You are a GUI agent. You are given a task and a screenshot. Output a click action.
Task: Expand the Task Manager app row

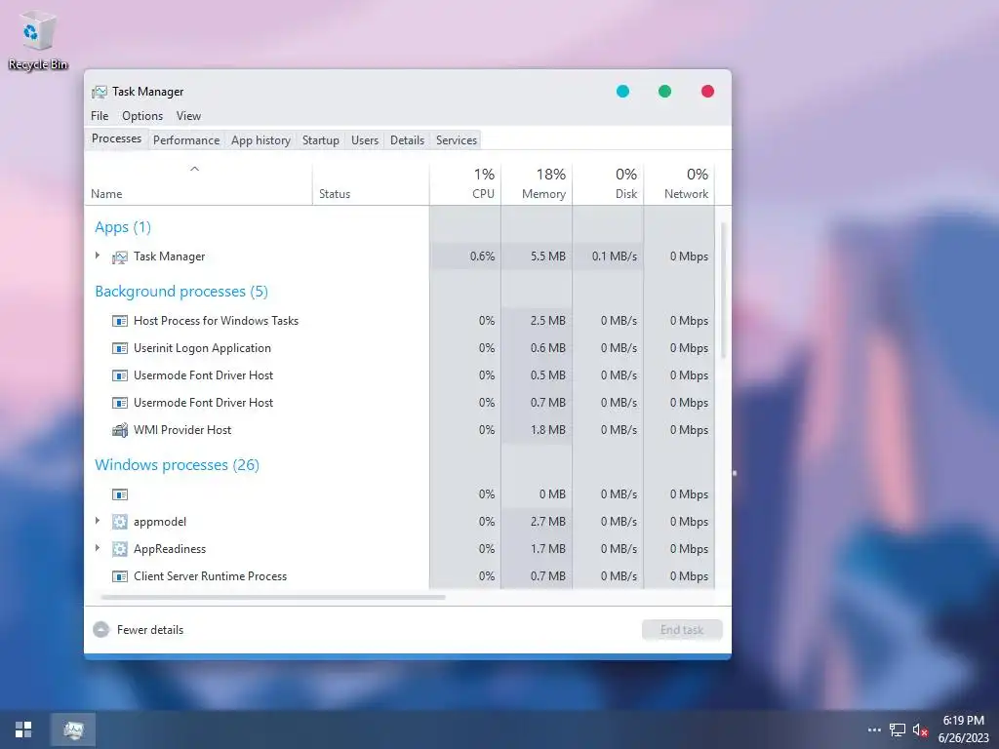point(98,256)
